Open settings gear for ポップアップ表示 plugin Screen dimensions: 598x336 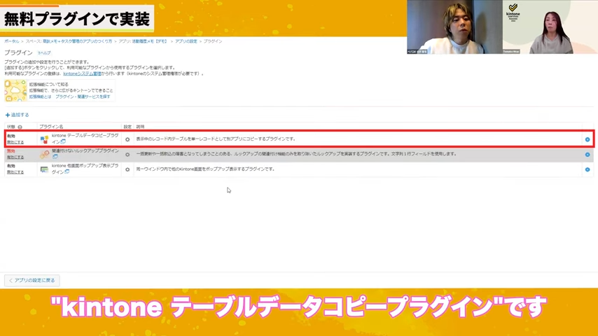pos(127,169)
